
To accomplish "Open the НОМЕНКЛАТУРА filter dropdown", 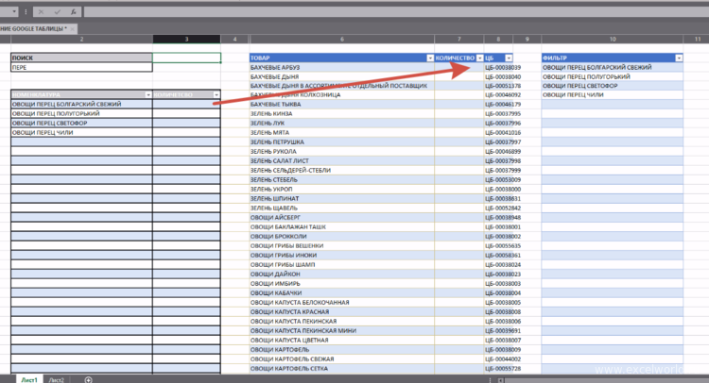I will click(147, 94).
